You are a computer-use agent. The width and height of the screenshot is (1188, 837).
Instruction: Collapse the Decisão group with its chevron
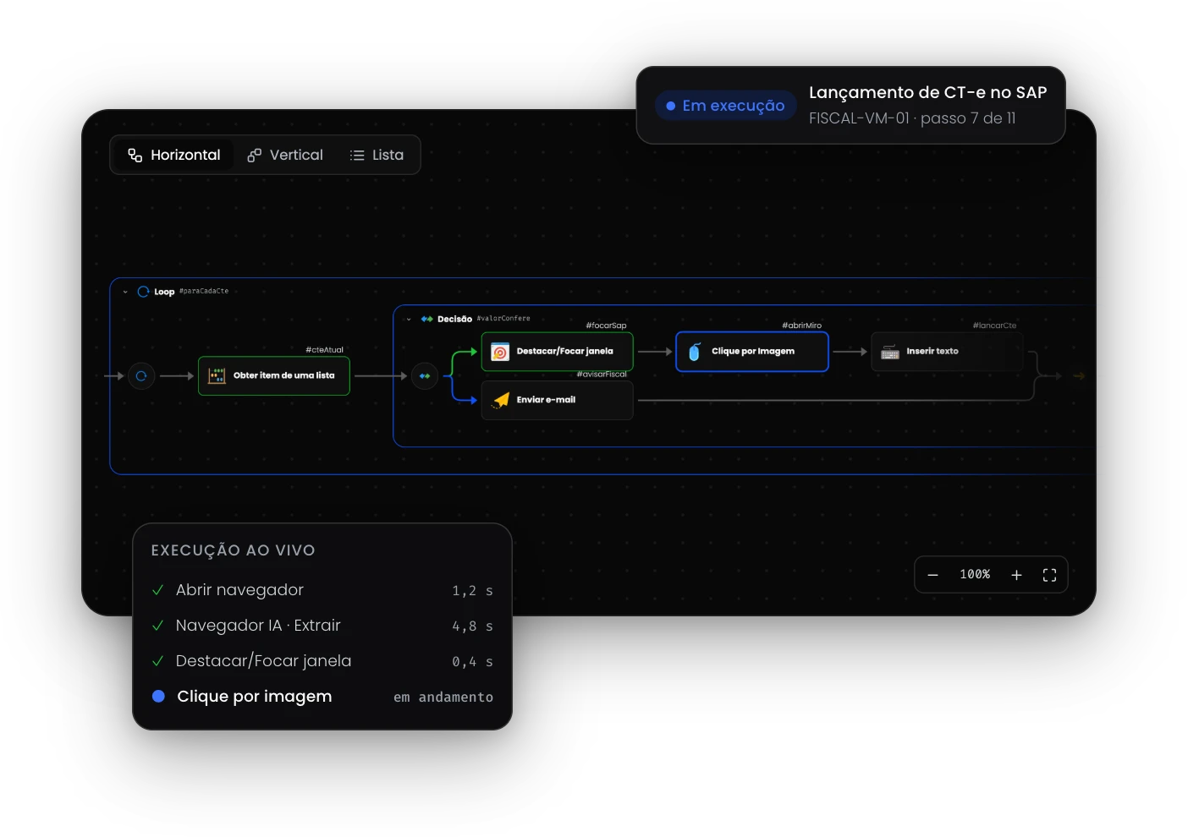pyautogui.click(x=409, y=320)
